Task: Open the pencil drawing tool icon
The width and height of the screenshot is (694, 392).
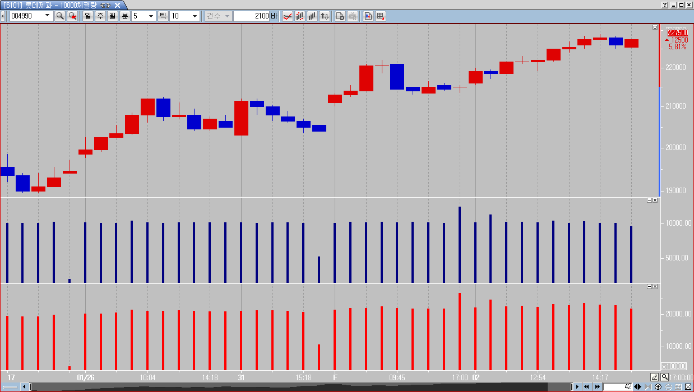Action: pos(654,377)
